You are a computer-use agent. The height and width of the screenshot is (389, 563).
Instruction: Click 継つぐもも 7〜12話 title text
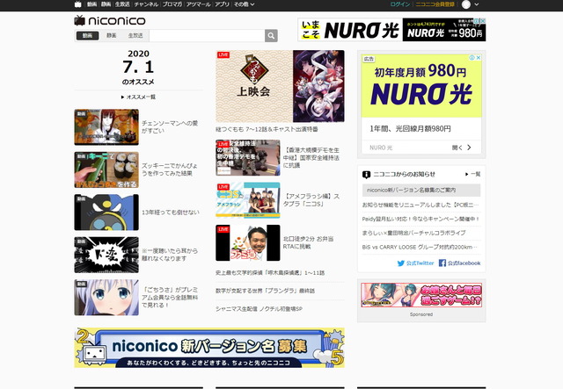pyautogui.click(x=267, y=129)
